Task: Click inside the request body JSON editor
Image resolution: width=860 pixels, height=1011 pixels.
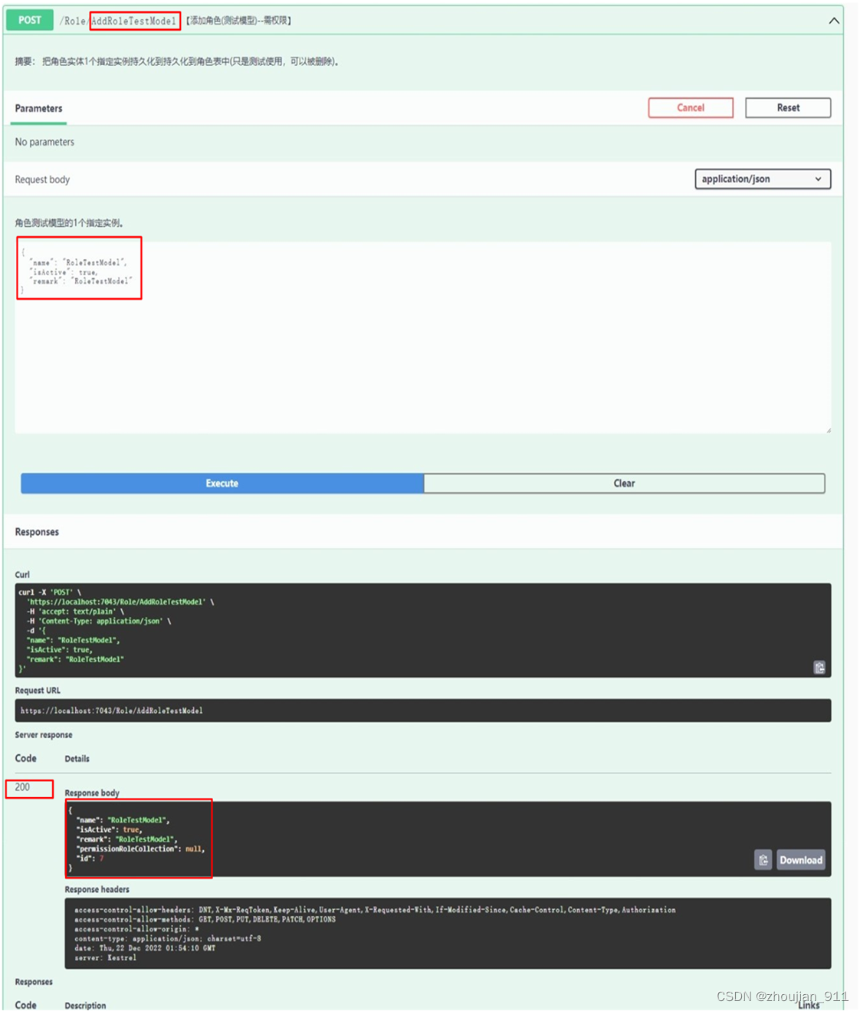Action: [423, 338]
